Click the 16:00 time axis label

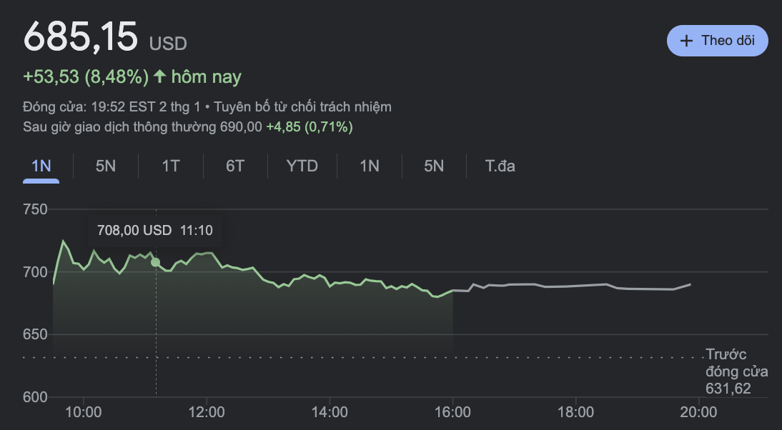coord(452,412)
